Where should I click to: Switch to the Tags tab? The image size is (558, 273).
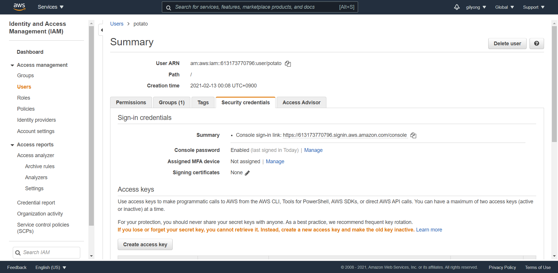(203, 103)
